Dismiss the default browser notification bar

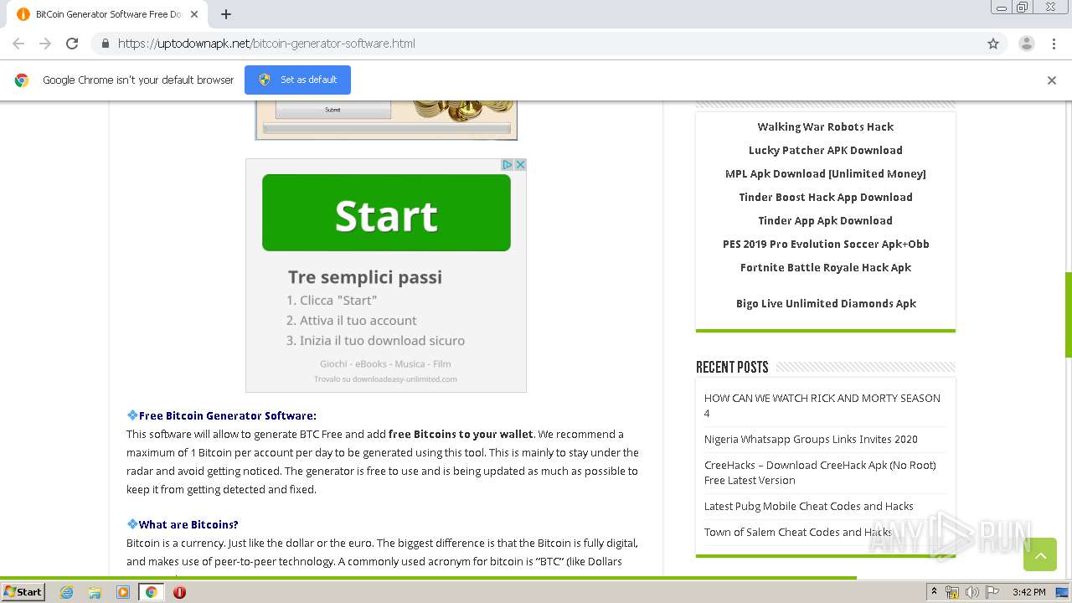1051,80
